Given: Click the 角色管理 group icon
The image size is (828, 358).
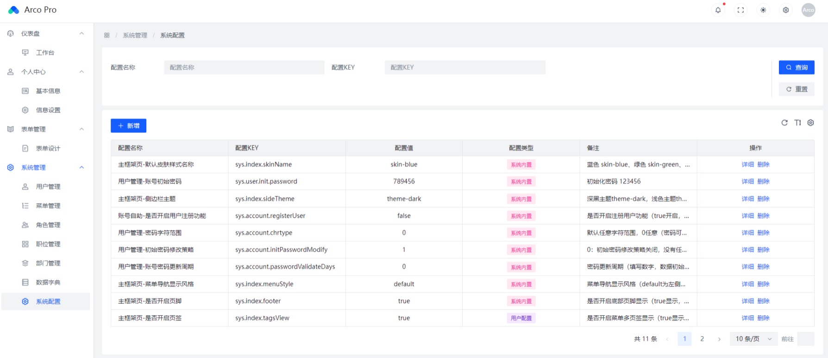Looking at the screenshot, I should pyautogui.click(x=25, y=225).
